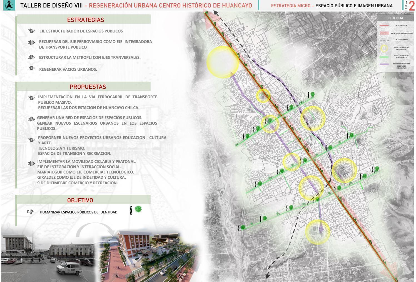416x282 pixels.
Task: Click the large red sheet number 2
Action: pyautogui.click(x=412, y=6)
